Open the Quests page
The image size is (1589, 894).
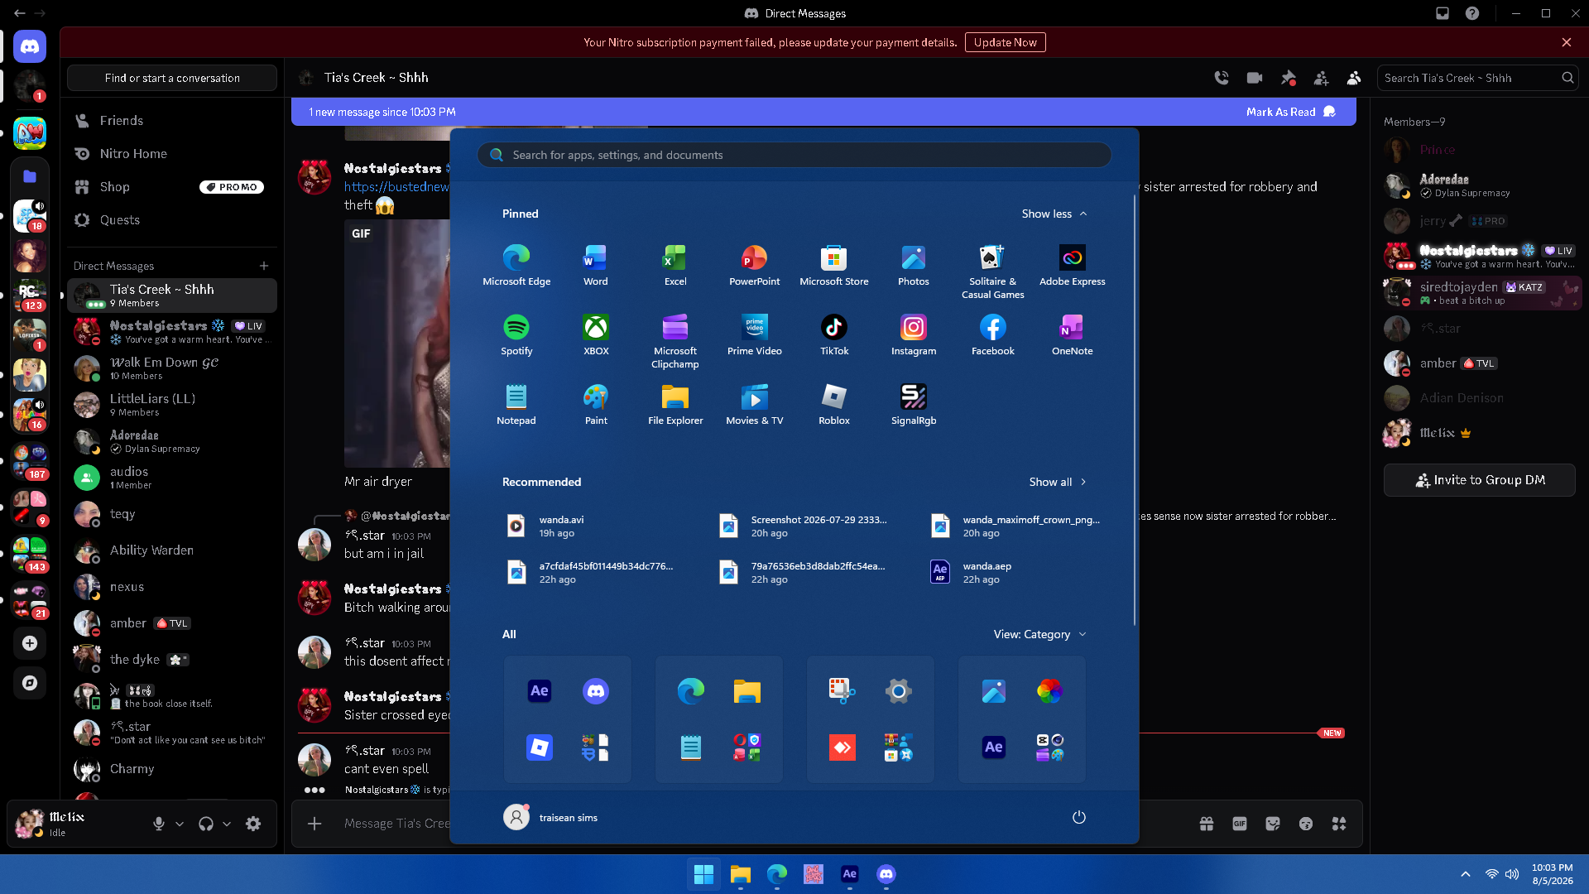tap(172, 220)
